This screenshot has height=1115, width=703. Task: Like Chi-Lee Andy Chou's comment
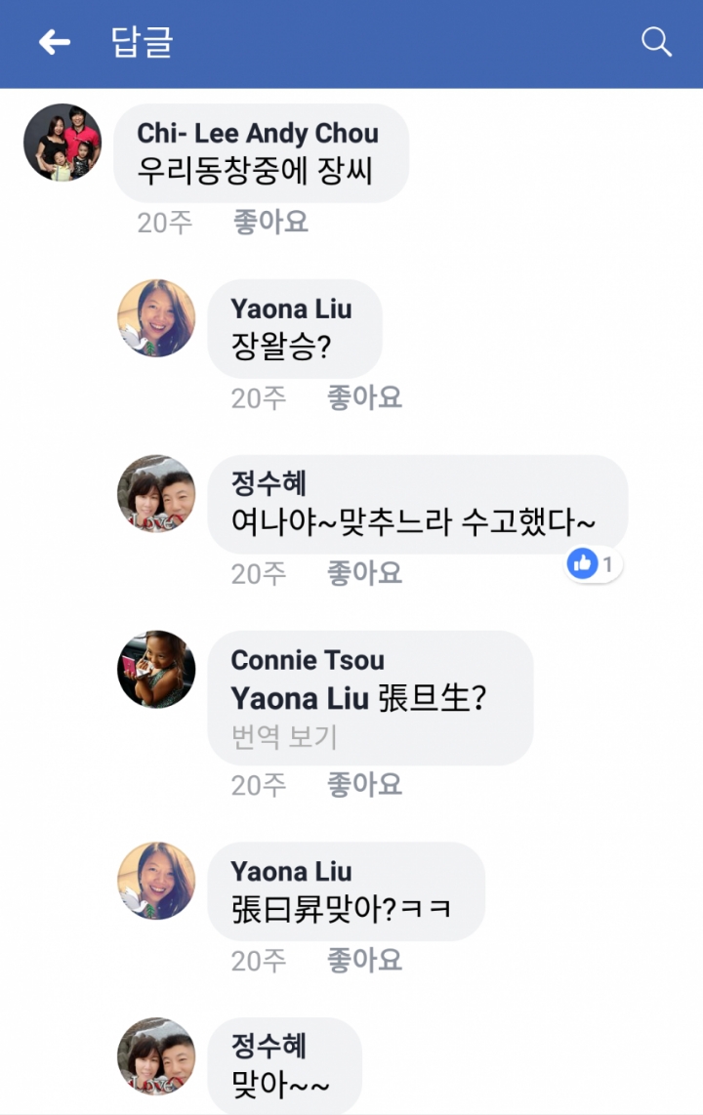tap(270, 223)
